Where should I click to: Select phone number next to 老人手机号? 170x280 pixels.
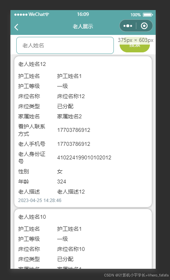point(74,144)
